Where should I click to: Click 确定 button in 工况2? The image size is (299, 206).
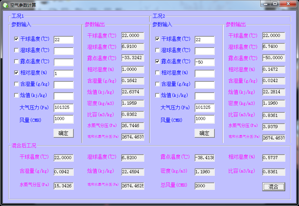[205, 133]
